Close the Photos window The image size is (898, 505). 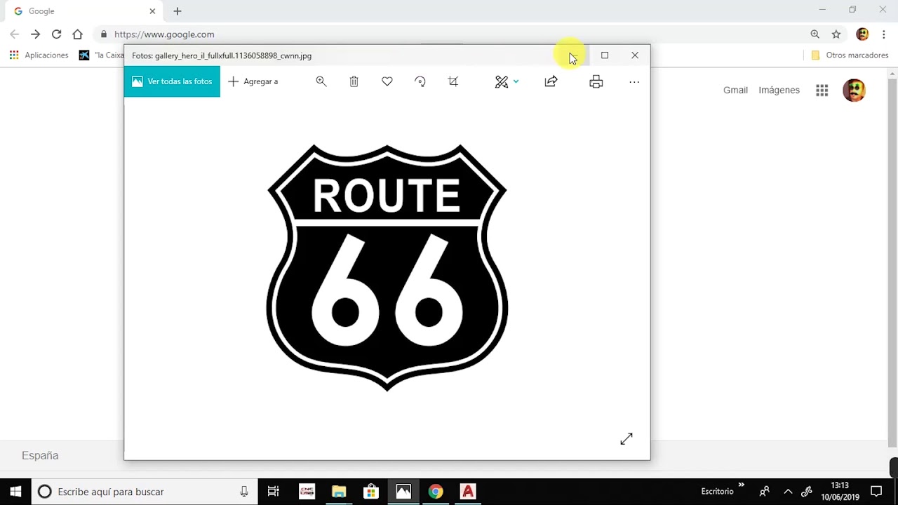click(x=635, y=55)
